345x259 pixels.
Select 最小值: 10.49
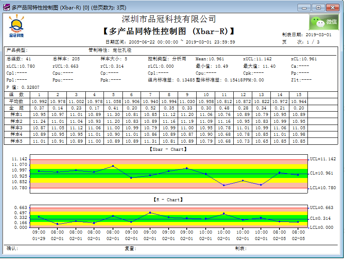[212, 66]
